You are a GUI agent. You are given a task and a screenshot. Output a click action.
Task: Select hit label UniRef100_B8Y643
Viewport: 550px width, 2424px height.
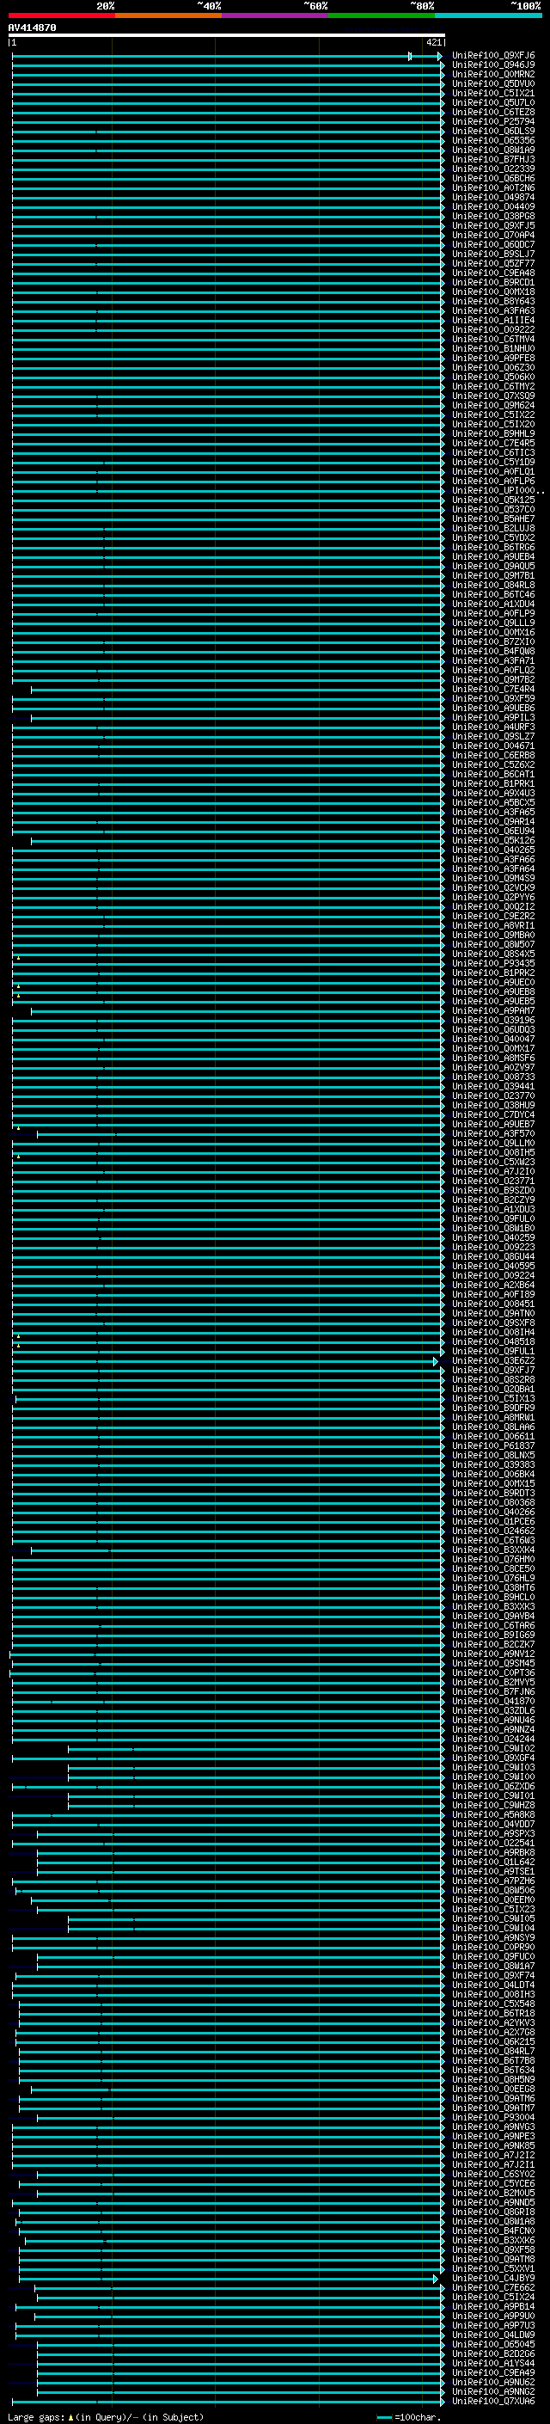click(x=493, y=301)
